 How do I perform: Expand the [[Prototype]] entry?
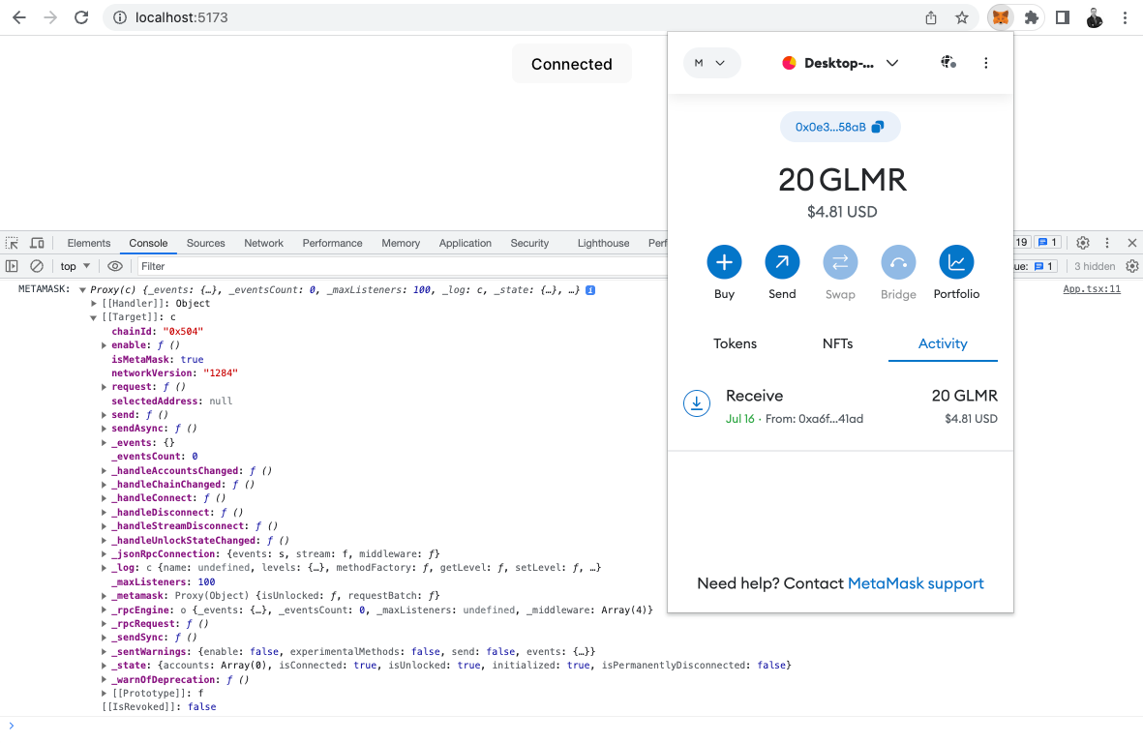[104, 694]
